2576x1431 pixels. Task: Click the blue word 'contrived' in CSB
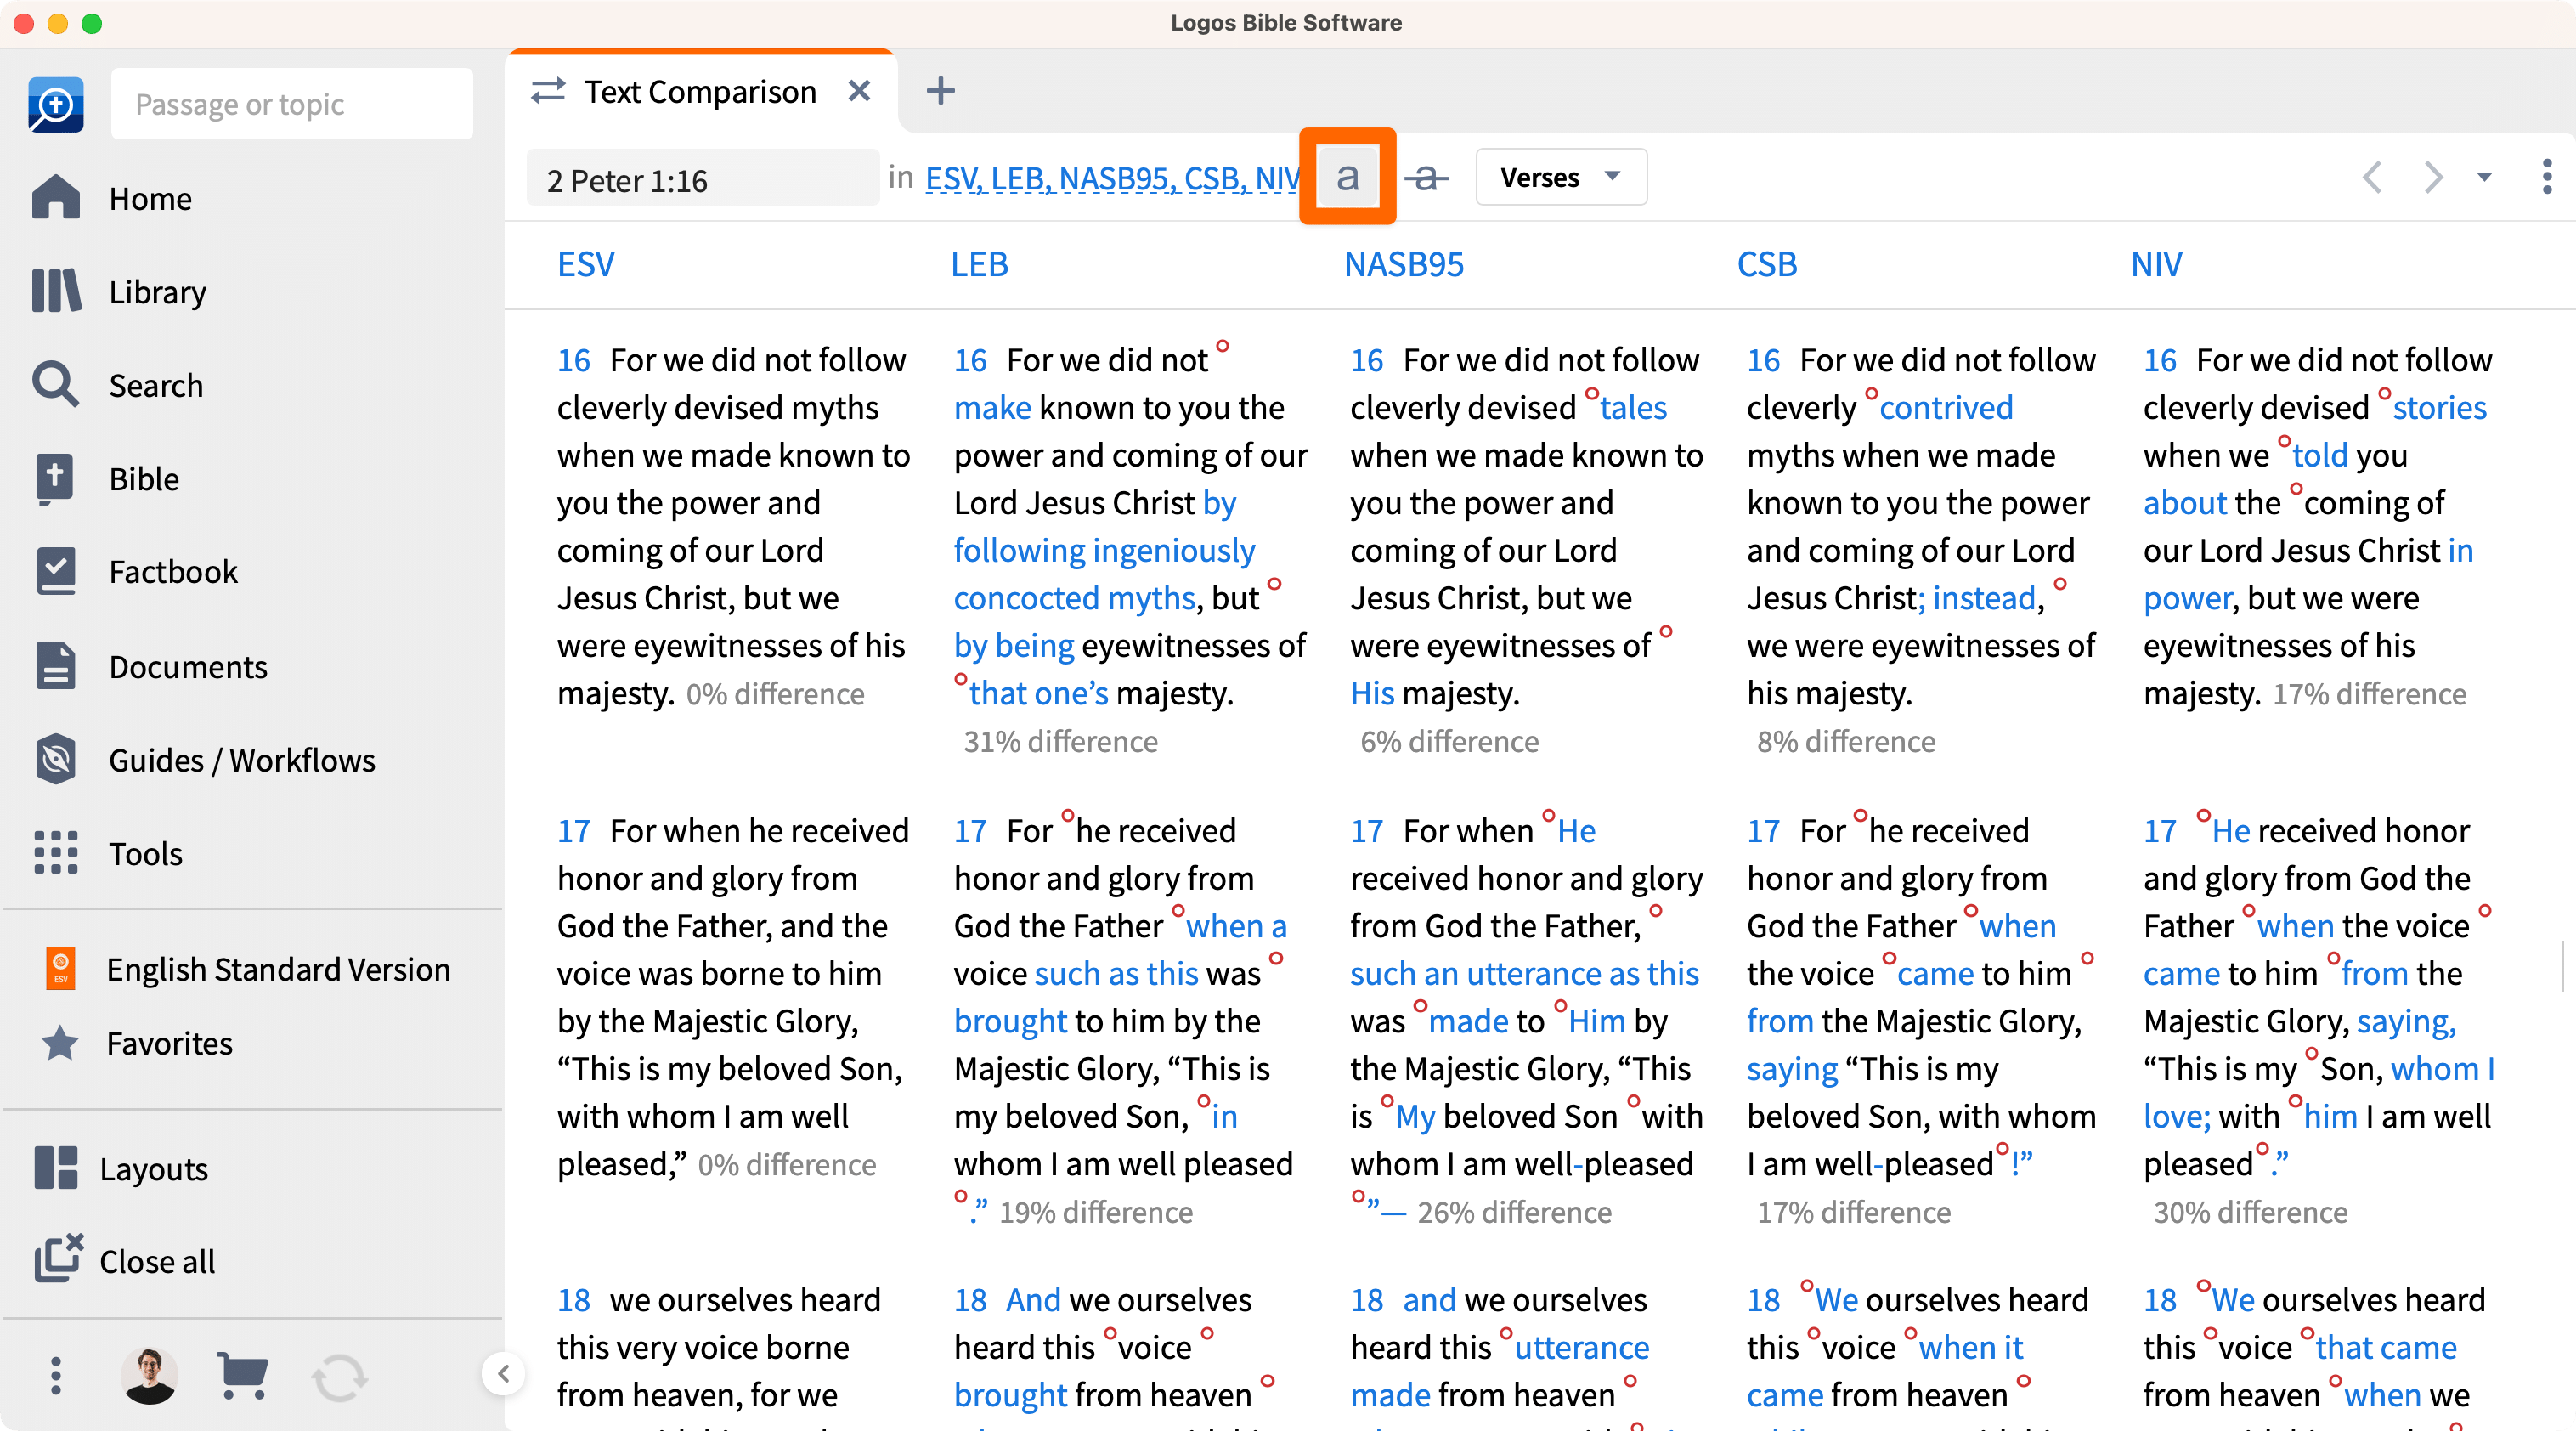pyautogui.click(x=1945, y=407)
